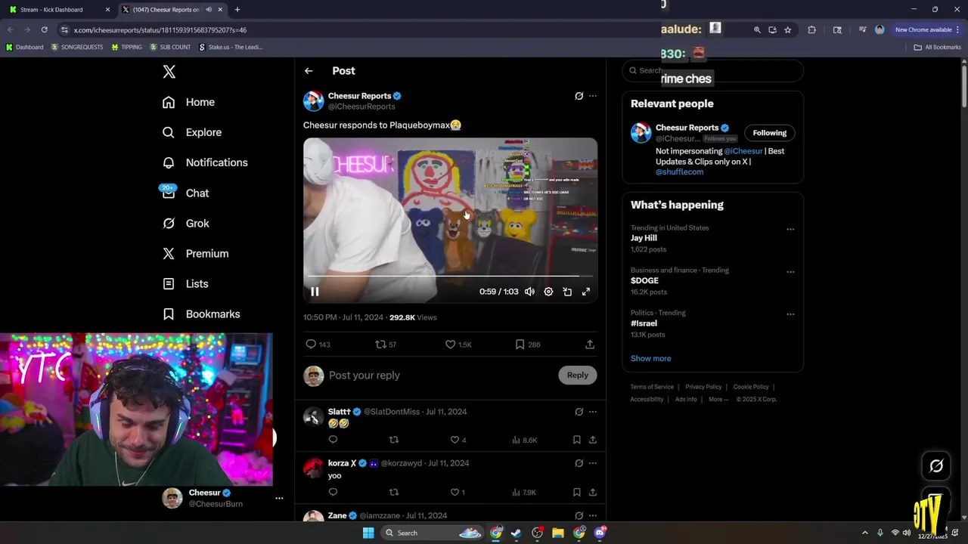
Task: Open more options for $DOGE trend
Action: [x=790, y=271]
